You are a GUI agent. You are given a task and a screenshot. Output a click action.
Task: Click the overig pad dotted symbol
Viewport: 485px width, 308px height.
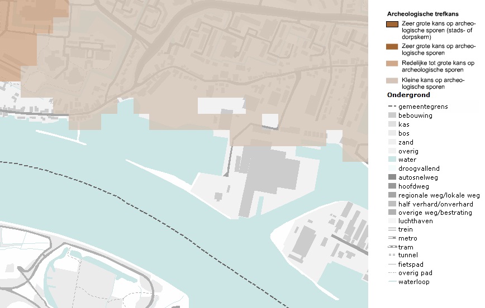(x=392, y=273)
